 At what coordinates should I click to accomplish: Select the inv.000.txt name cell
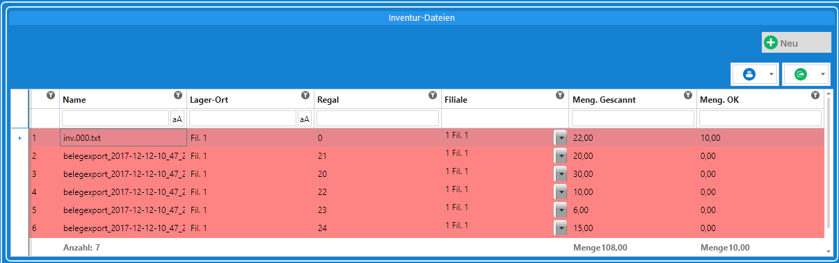tap(123, 138)
